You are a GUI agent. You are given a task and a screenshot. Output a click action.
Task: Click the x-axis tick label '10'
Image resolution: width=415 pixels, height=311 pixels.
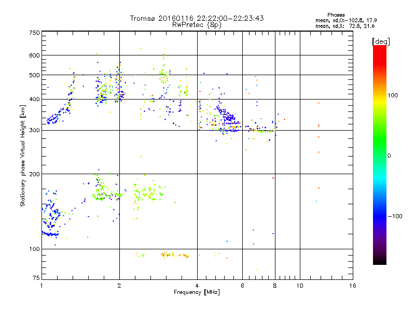(300, 286)
